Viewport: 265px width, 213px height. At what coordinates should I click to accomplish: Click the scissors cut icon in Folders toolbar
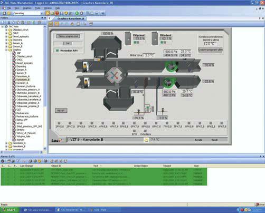click(9, 22)
